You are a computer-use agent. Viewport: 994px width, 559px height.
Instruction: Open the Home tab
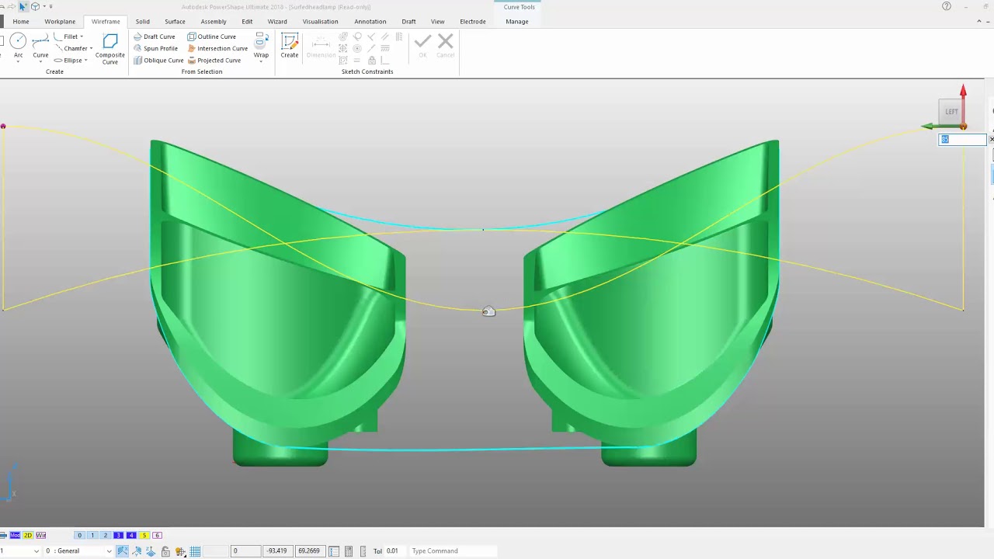click(21, 21)
